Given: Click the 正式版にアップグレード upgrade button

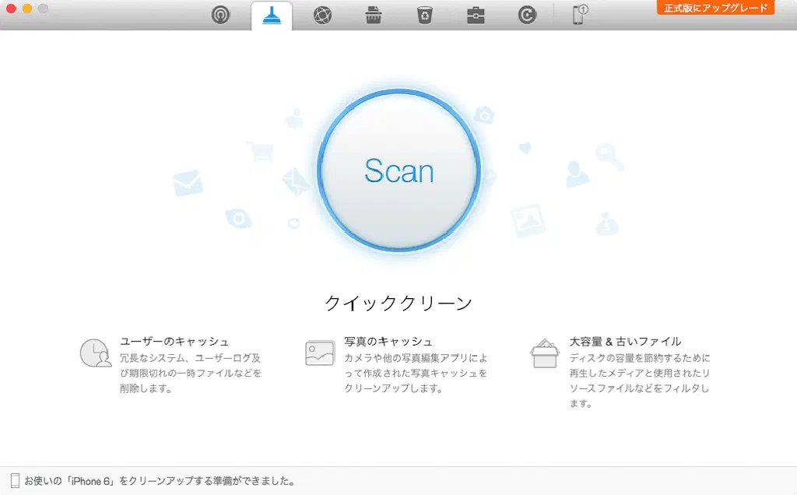Looking at the screenshot, I should tap(715, 8).
